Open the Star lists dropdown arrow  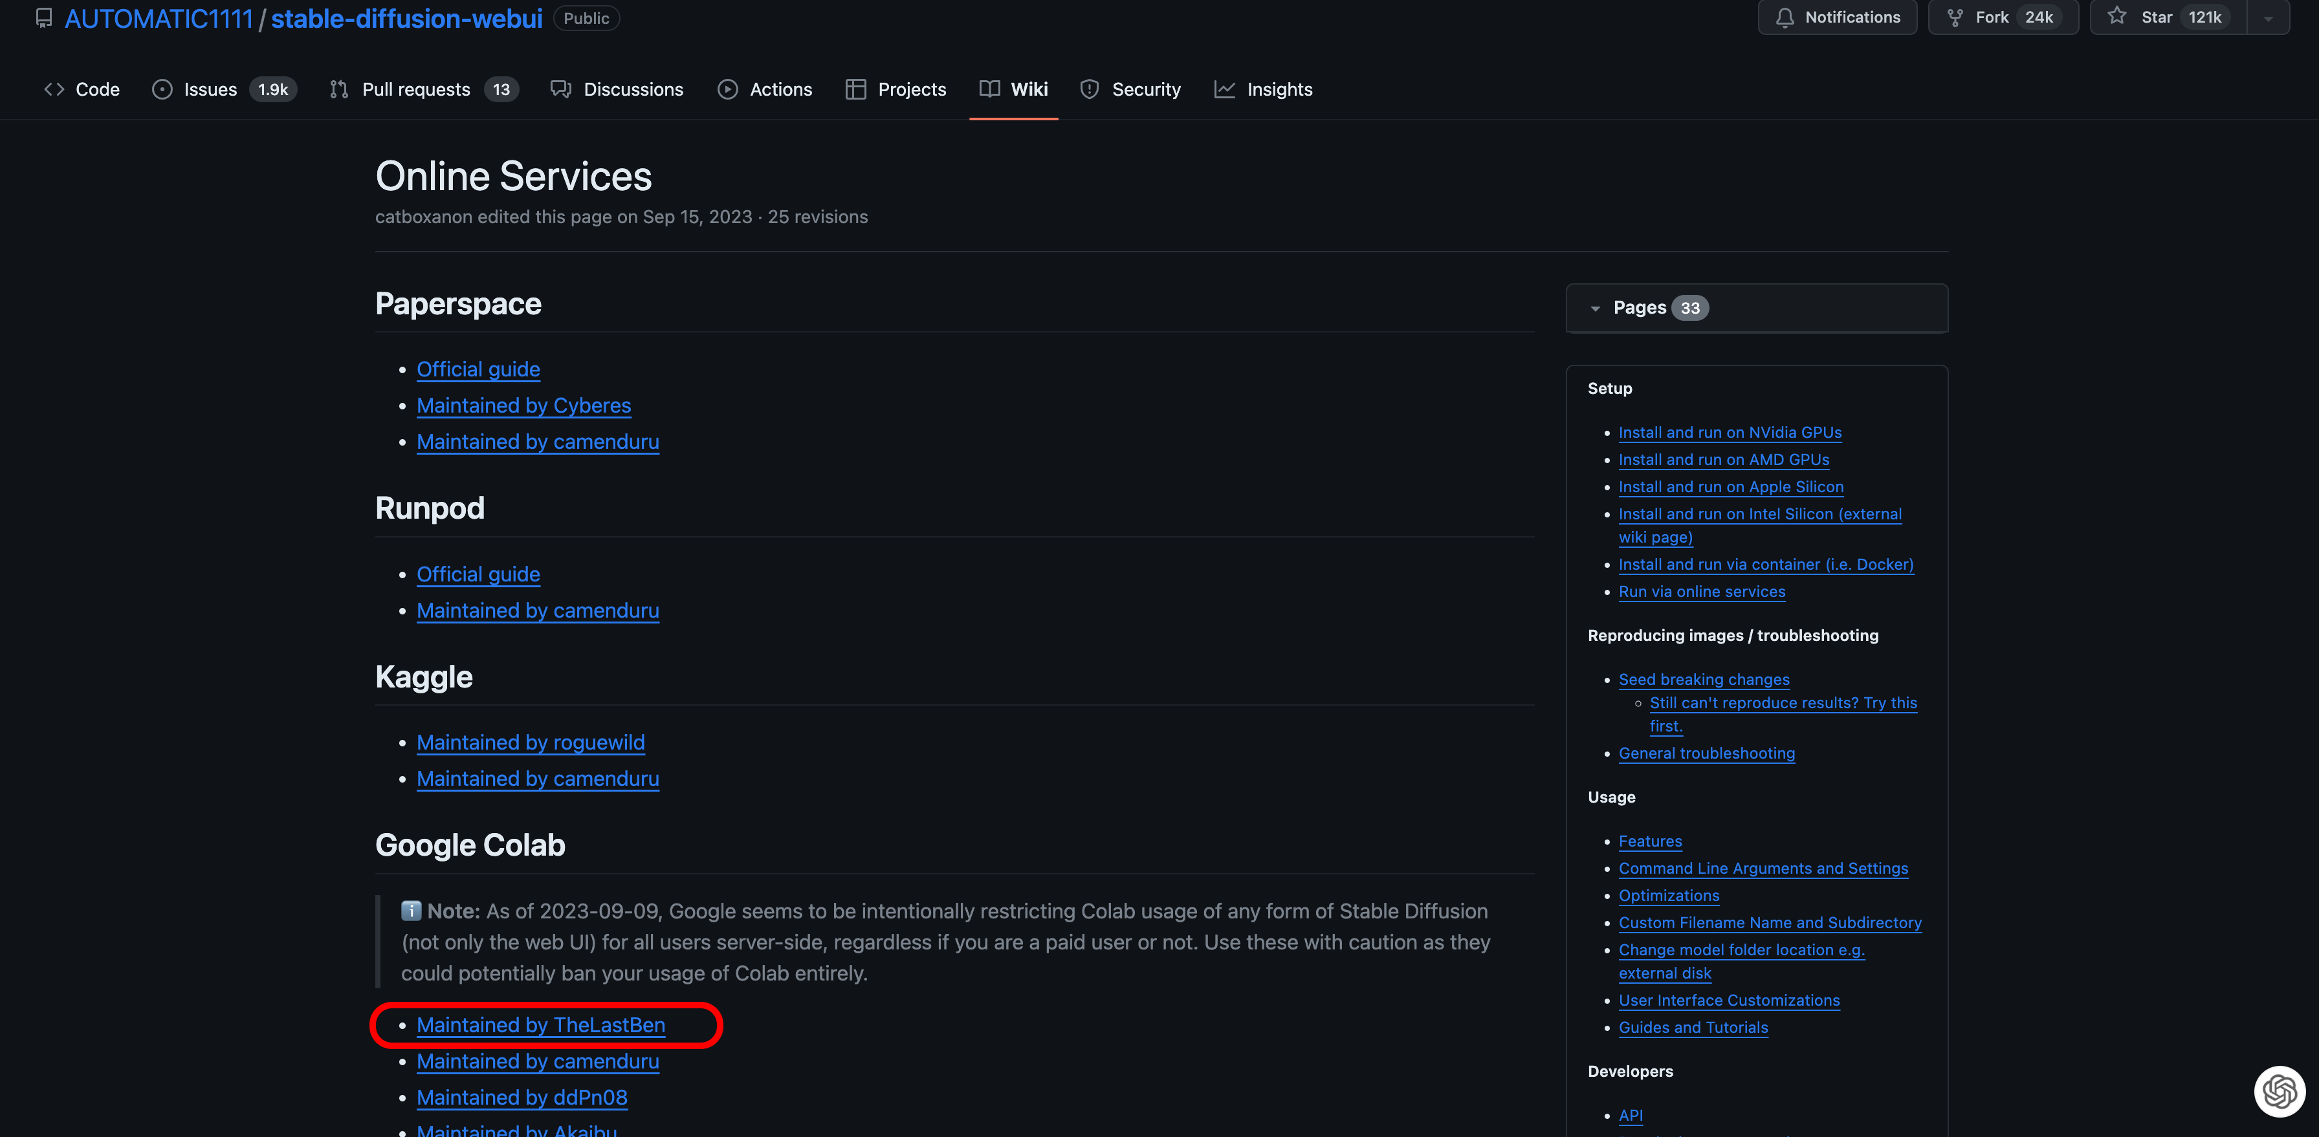click(2269, 18)
